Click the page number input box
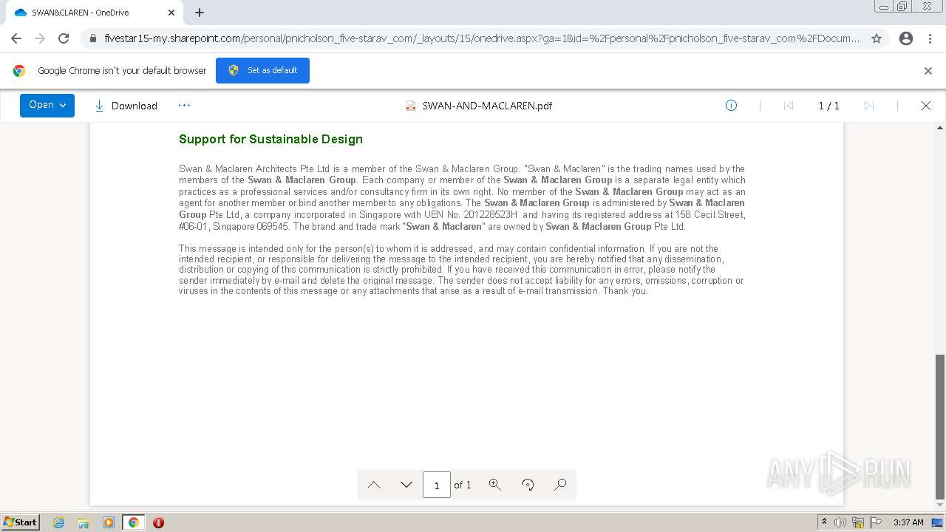This screenshot has width=946, height=532. click(436, 485)
